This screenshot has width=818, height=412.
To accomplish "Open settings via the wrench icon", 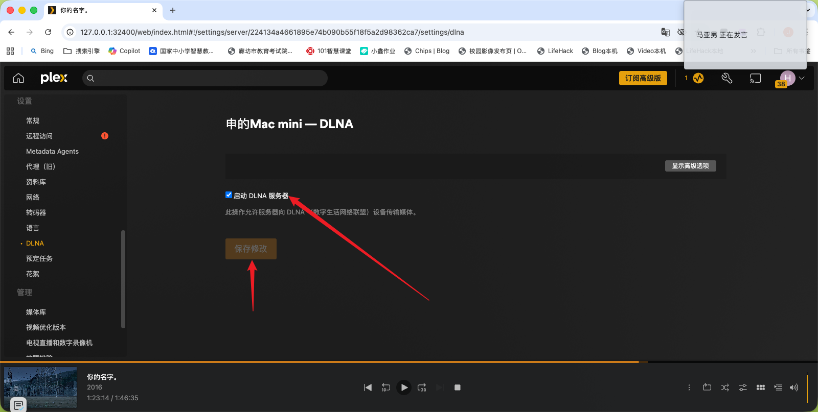I will pos(726,78).
